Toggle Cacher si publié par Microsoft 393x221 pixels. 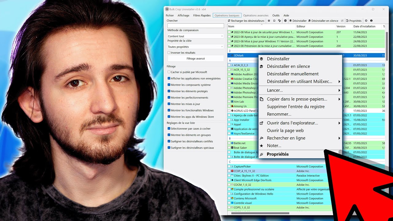pos(169,72)
